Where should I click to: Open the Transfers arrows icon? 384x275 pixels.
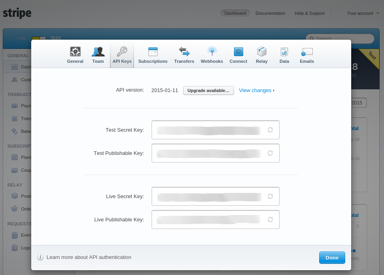(x=184, y=52)
